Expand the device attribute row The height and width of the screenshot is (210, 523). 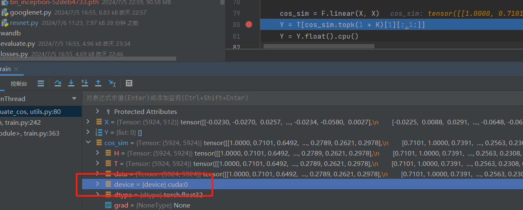(x=98, y=184)
